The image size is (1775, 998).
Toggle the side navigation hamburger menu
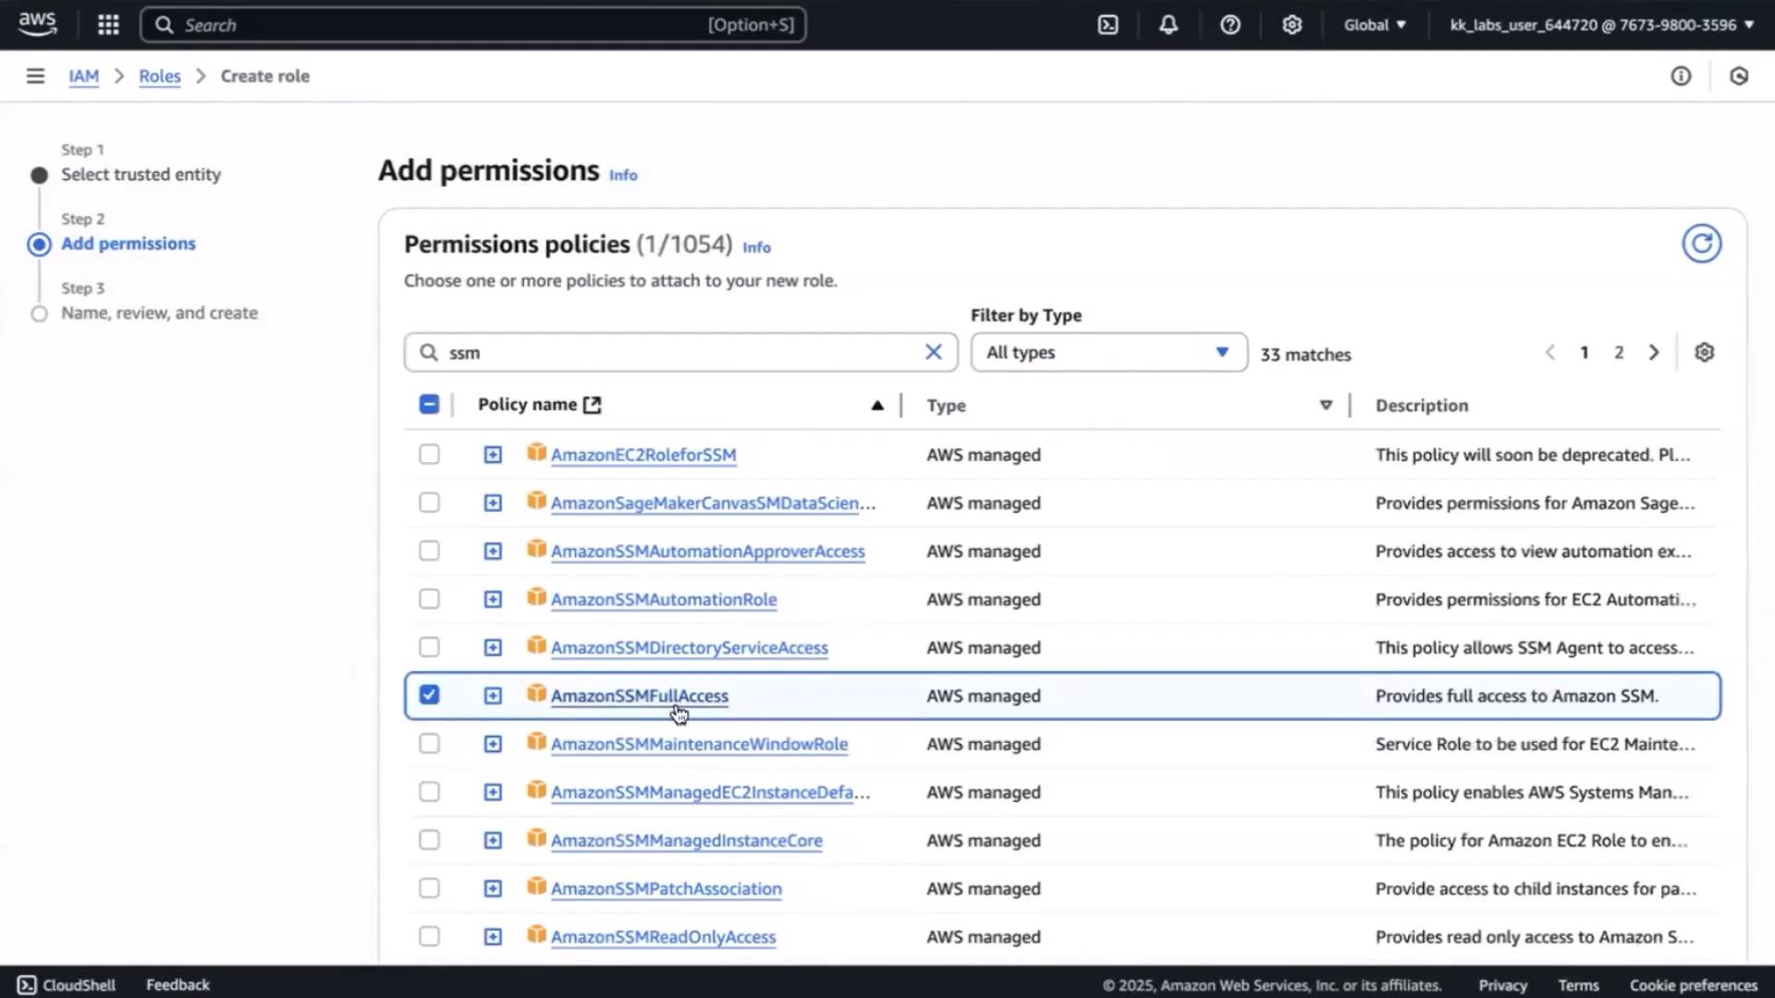pyautogui.click(x=35, y=76)
